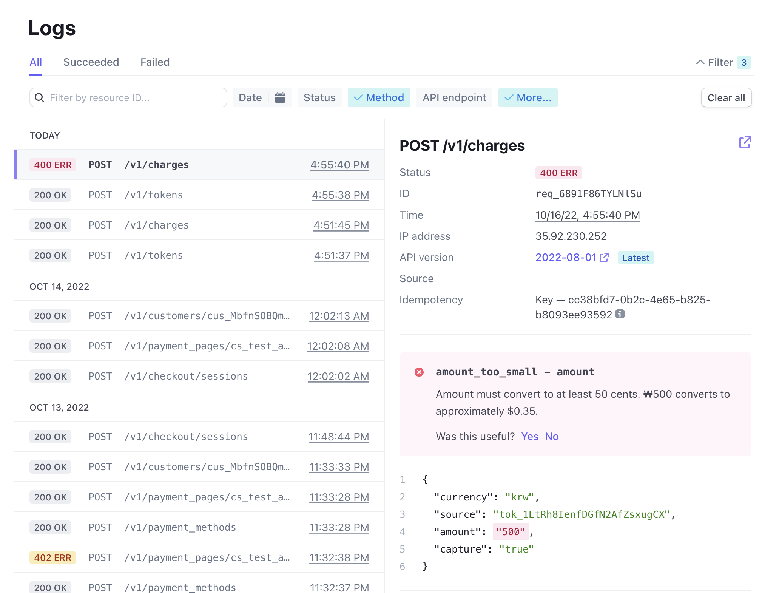The width and height of the screenshot is (762, 593).
Task: Click Yes for Was this useful
Action: (529, 436)
